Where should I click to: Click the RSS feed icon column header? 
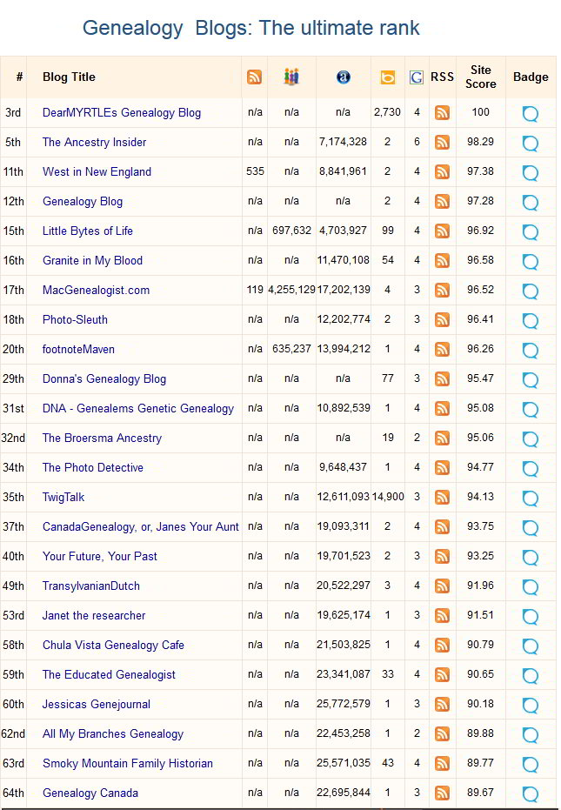(254, 77)
